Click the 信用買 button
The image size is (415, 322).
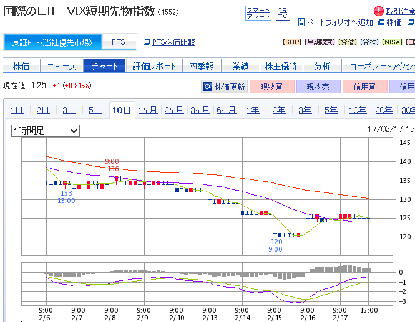pos(365,87)
